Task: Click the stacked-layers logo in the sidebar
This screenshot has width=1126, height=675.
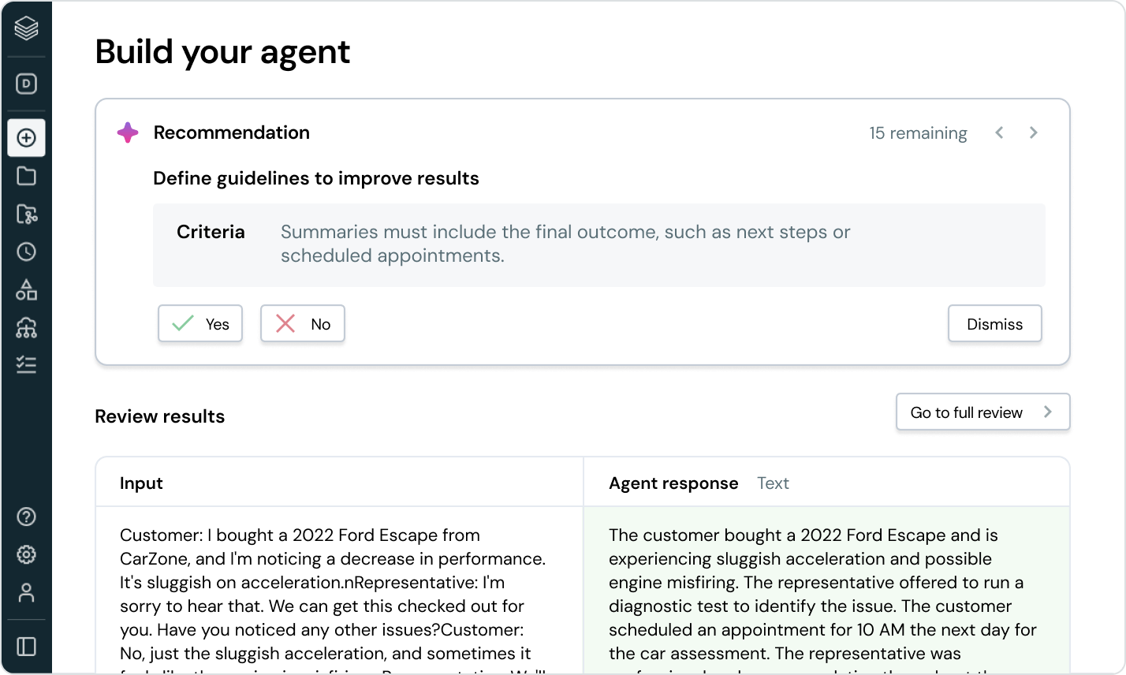Action: 26,29
